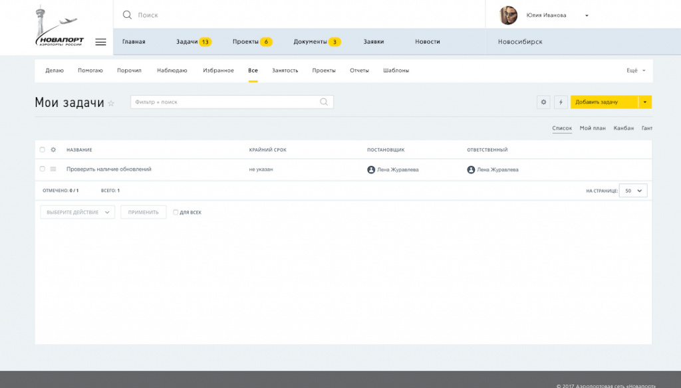Click the search icon in the filter field

(324, 102)
